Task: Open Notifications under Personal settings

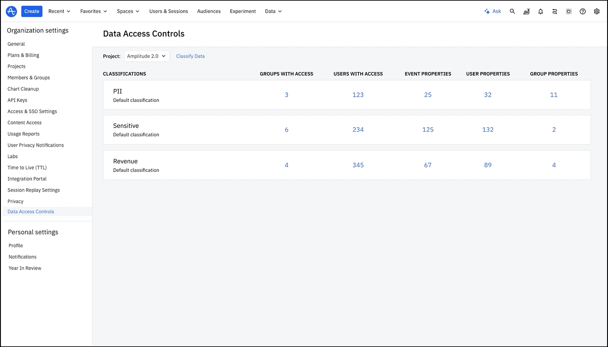Action: click(x=22, y=257)
